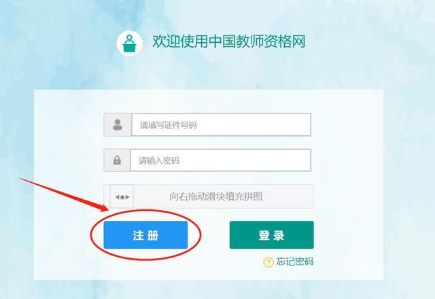The height and width of the screenshot is (299, 435).
Task: Focus the 请输入密码 password field
Action: click(220, 160)
